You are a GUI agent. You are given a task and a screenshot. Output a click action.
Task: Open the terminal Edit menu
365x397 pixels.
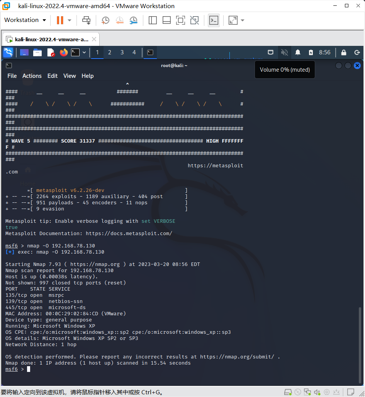click(53, 76)
